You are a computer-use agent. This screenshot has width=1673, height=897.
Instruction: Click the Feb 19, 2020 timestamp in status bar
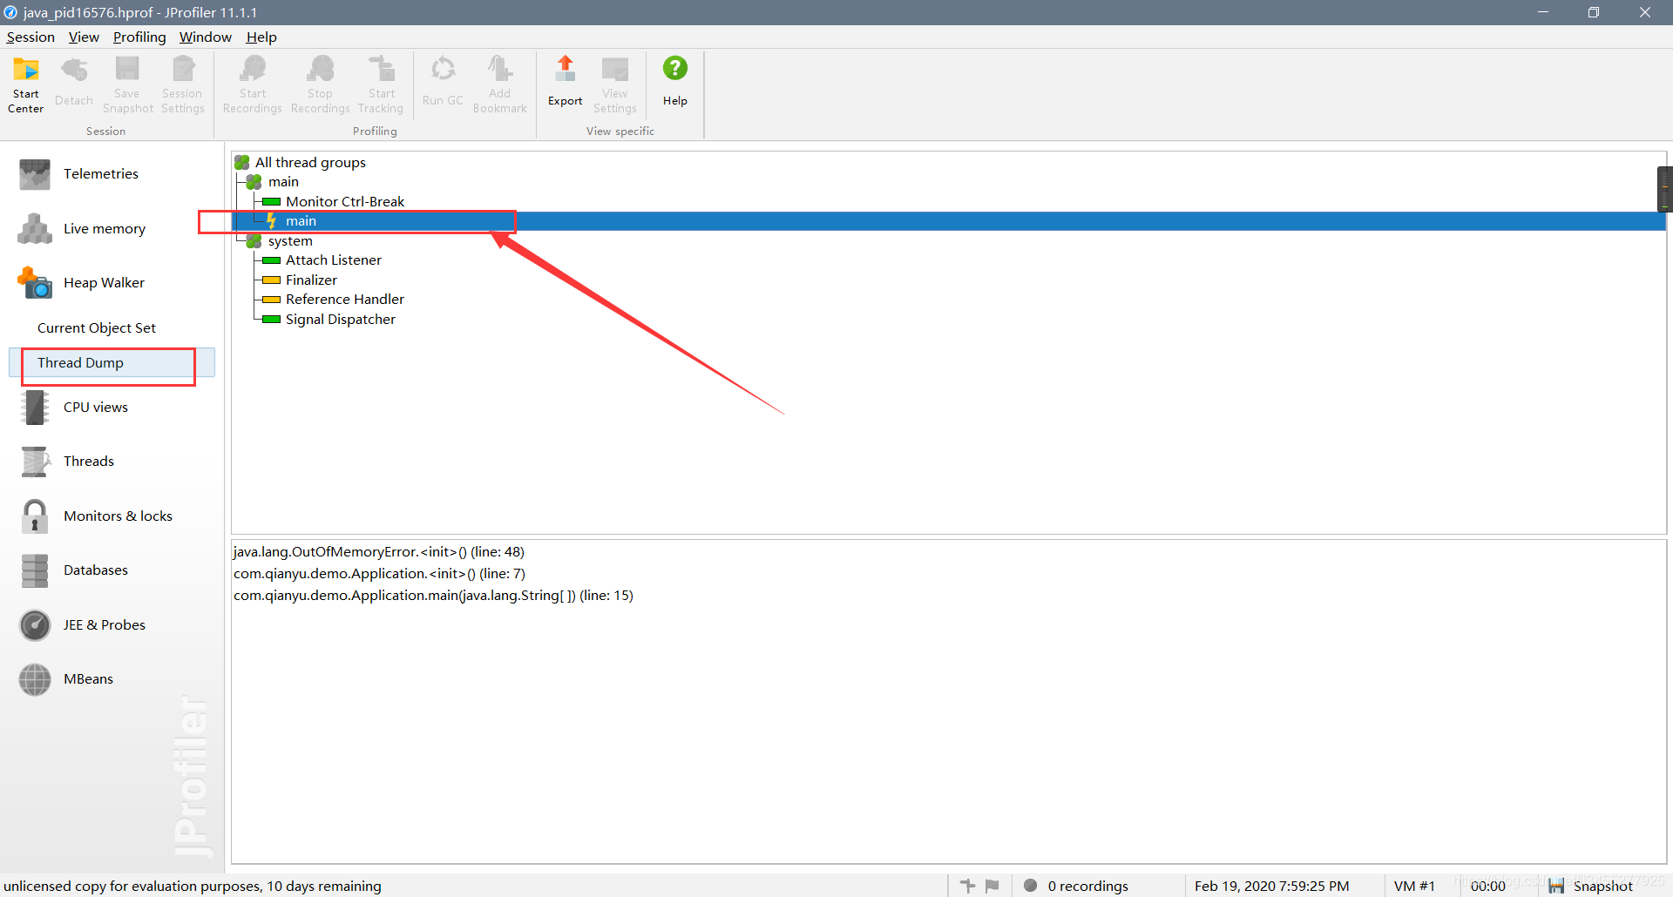click(x=1271, y=886)
